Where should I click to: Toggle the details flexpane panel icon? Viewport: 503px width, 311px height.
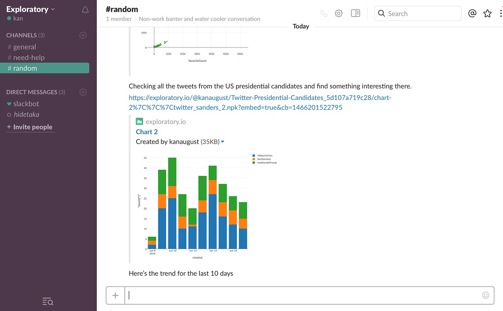tap(355, 13)
